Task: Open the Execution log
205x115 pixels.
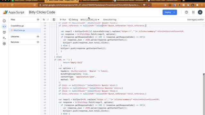Action: point(110,20)
